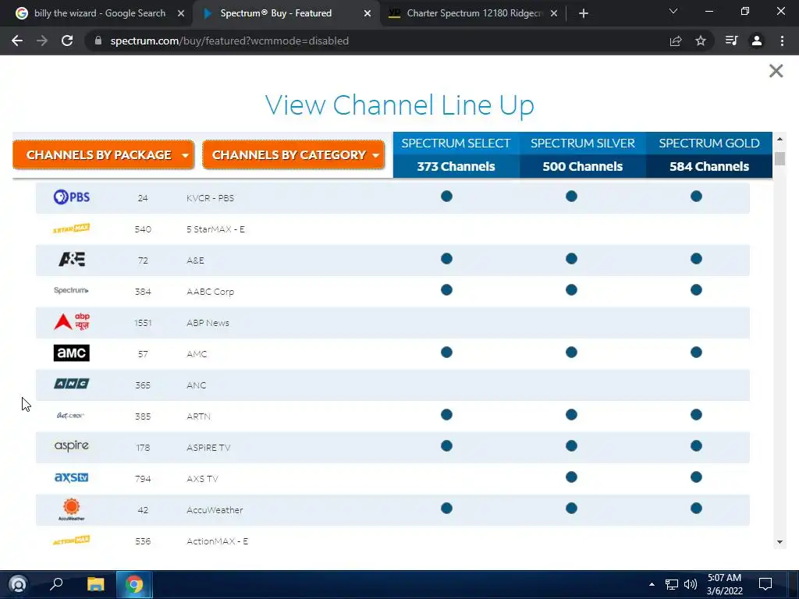The width and height of the screenshot is (799, 599).
Task: Close the Charter Spectrum tab
Action: (x=554, y=13)
